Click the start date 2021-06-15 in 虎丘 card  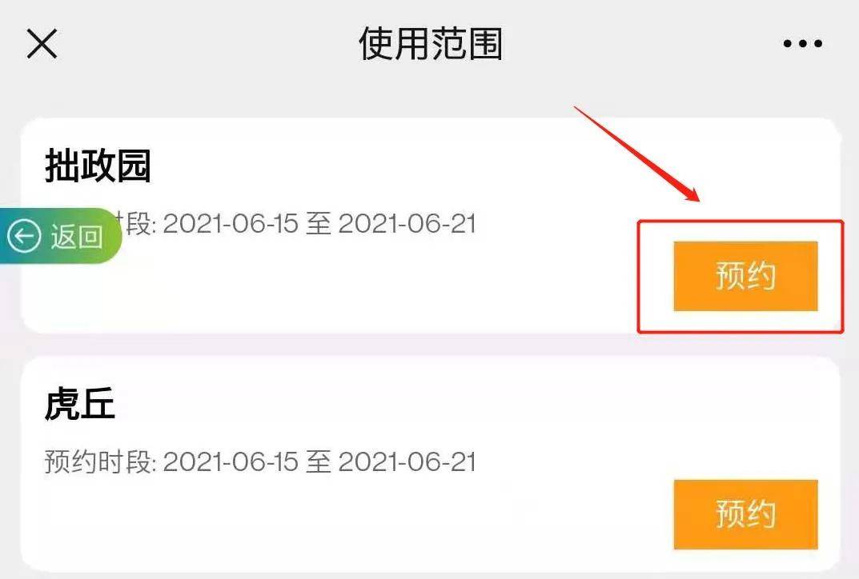point(231,462)
